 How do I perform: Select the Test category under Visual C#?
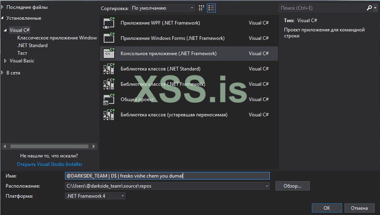pos(22,53)
